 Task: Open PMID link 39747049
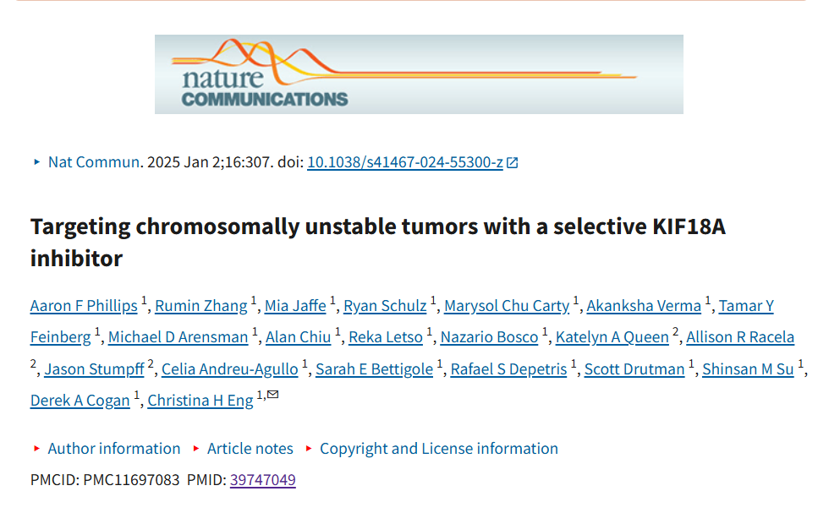[262, 480]
